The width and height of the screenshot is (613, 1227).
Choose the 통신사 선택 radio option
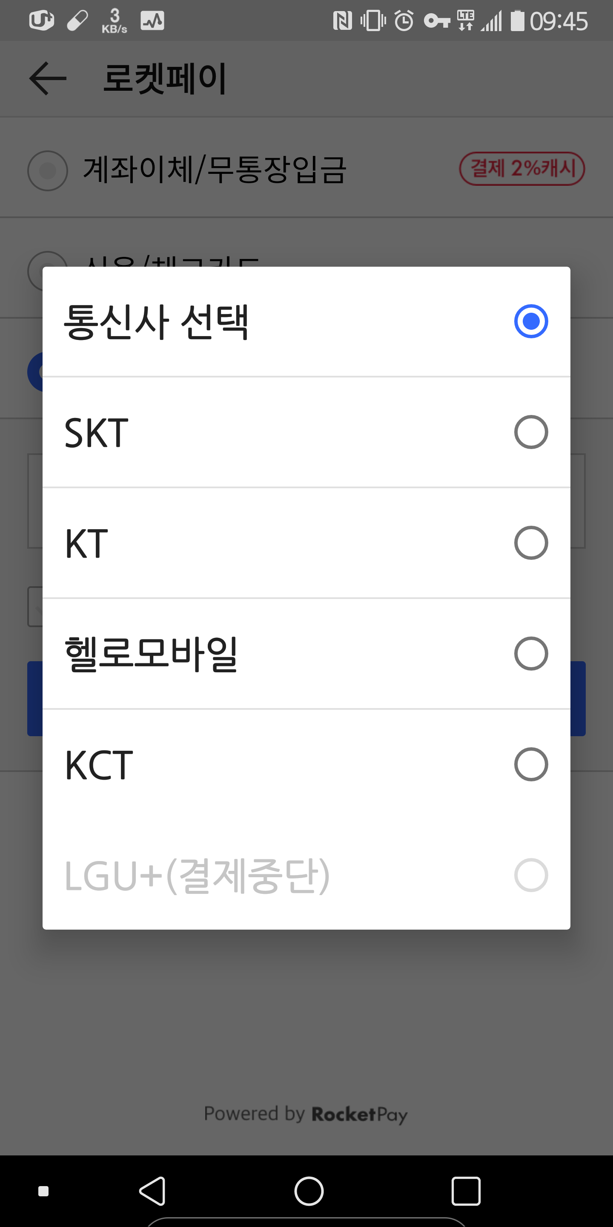click(531, 321)
